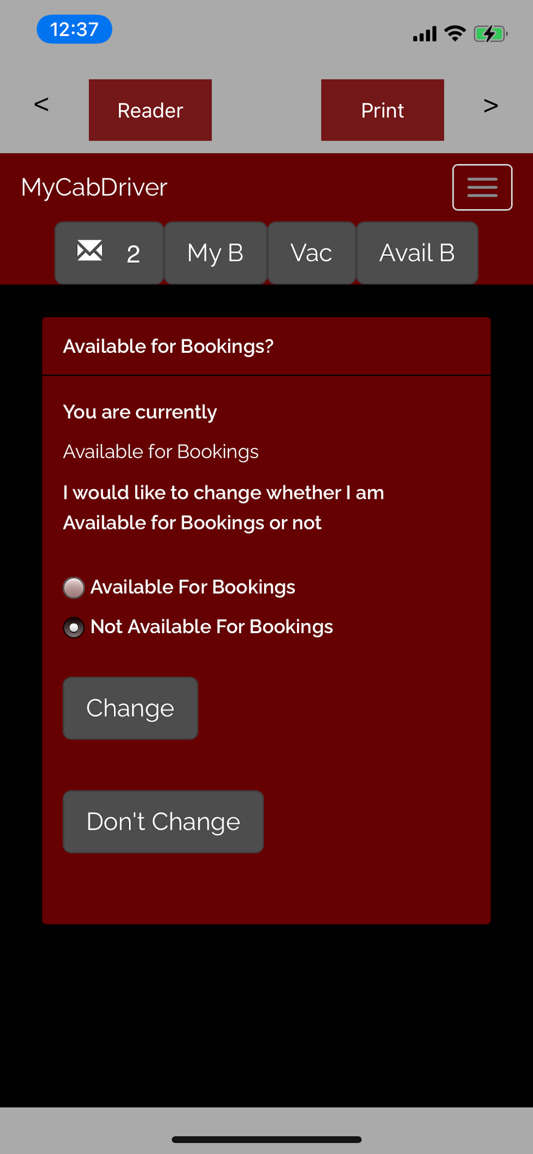Select Available For Bookings radio option
The height and width of the screenshot is (1154, 533).
(x=74, y=588)
